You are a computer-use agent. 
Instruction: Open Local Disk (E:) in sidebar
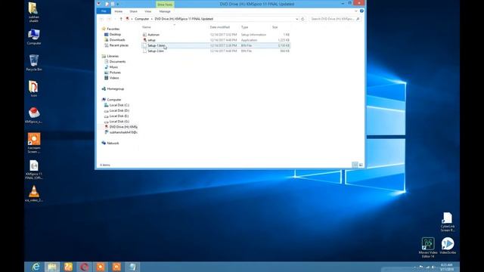pos(119,116)
